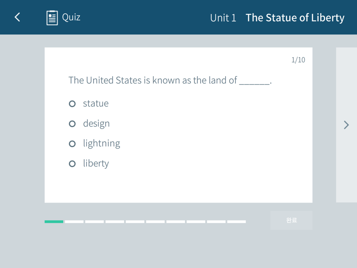357x268 pixels.
Task: Jump to first green progress segment
Action: (54, 222)
